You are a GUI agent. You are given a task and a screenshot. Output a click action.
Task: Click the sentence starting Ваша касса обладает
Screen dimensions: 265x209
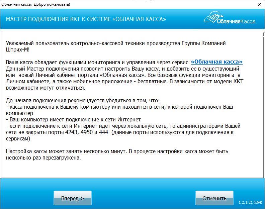click(97, 62)
